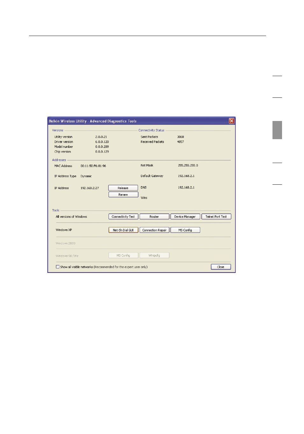Click the Close button at the bottom
This screenshot has width=304, height=434.
[x=221, y=267]
